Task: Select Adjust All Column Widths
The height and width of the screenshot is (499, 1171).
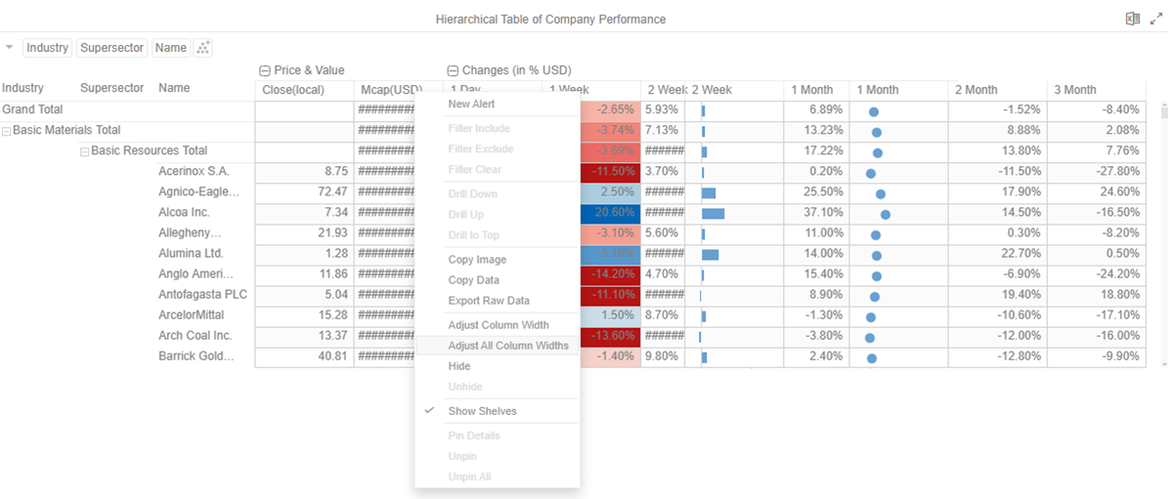Action: [507, 346]
